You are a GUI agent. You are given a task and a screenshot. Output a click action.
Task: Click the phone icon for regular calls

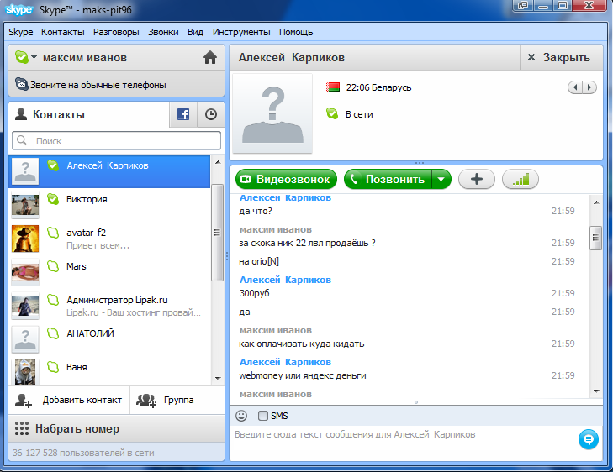[x=21, y=84]
